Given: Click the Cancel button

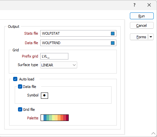Looking at the screenshot, I should 142,26.
